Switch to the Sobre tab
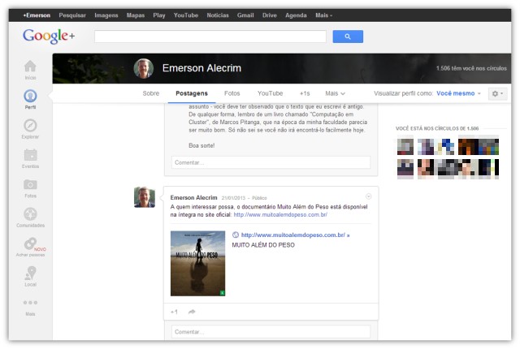 point(151,93)
